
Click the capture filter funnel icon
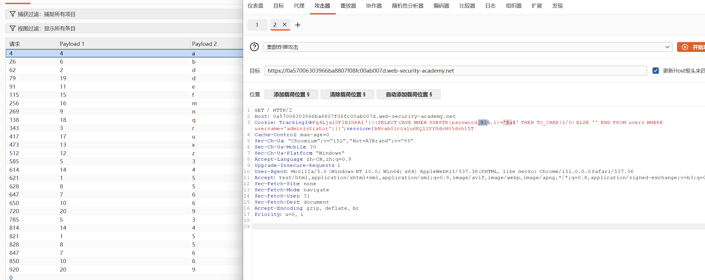click(x=13, y=14)
